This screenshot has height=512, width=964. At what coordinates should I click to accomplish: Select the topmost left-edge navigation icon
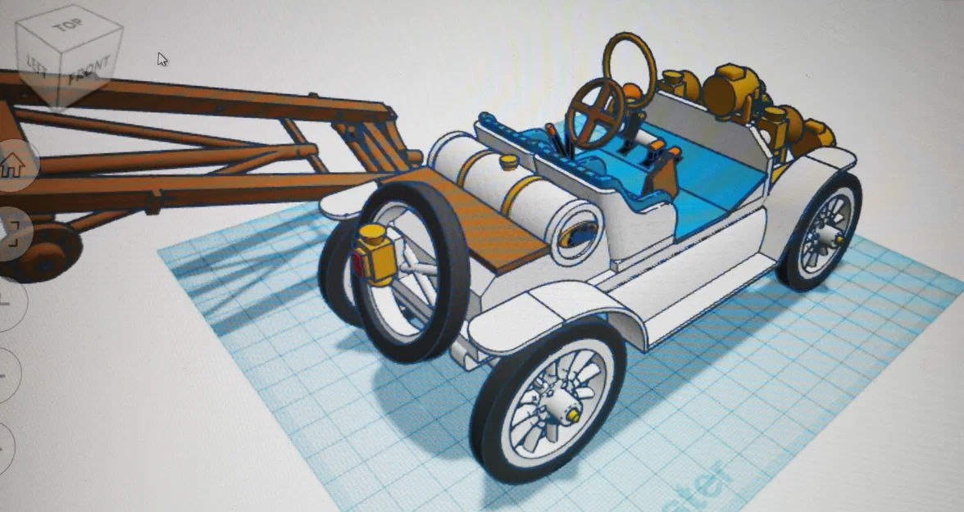click(x=12, y=164)
